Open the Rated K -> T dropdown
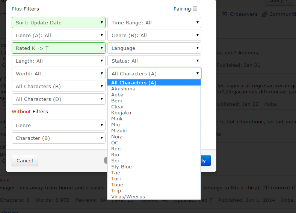This screenshot has width=296, height=213. tap(59, 48)
